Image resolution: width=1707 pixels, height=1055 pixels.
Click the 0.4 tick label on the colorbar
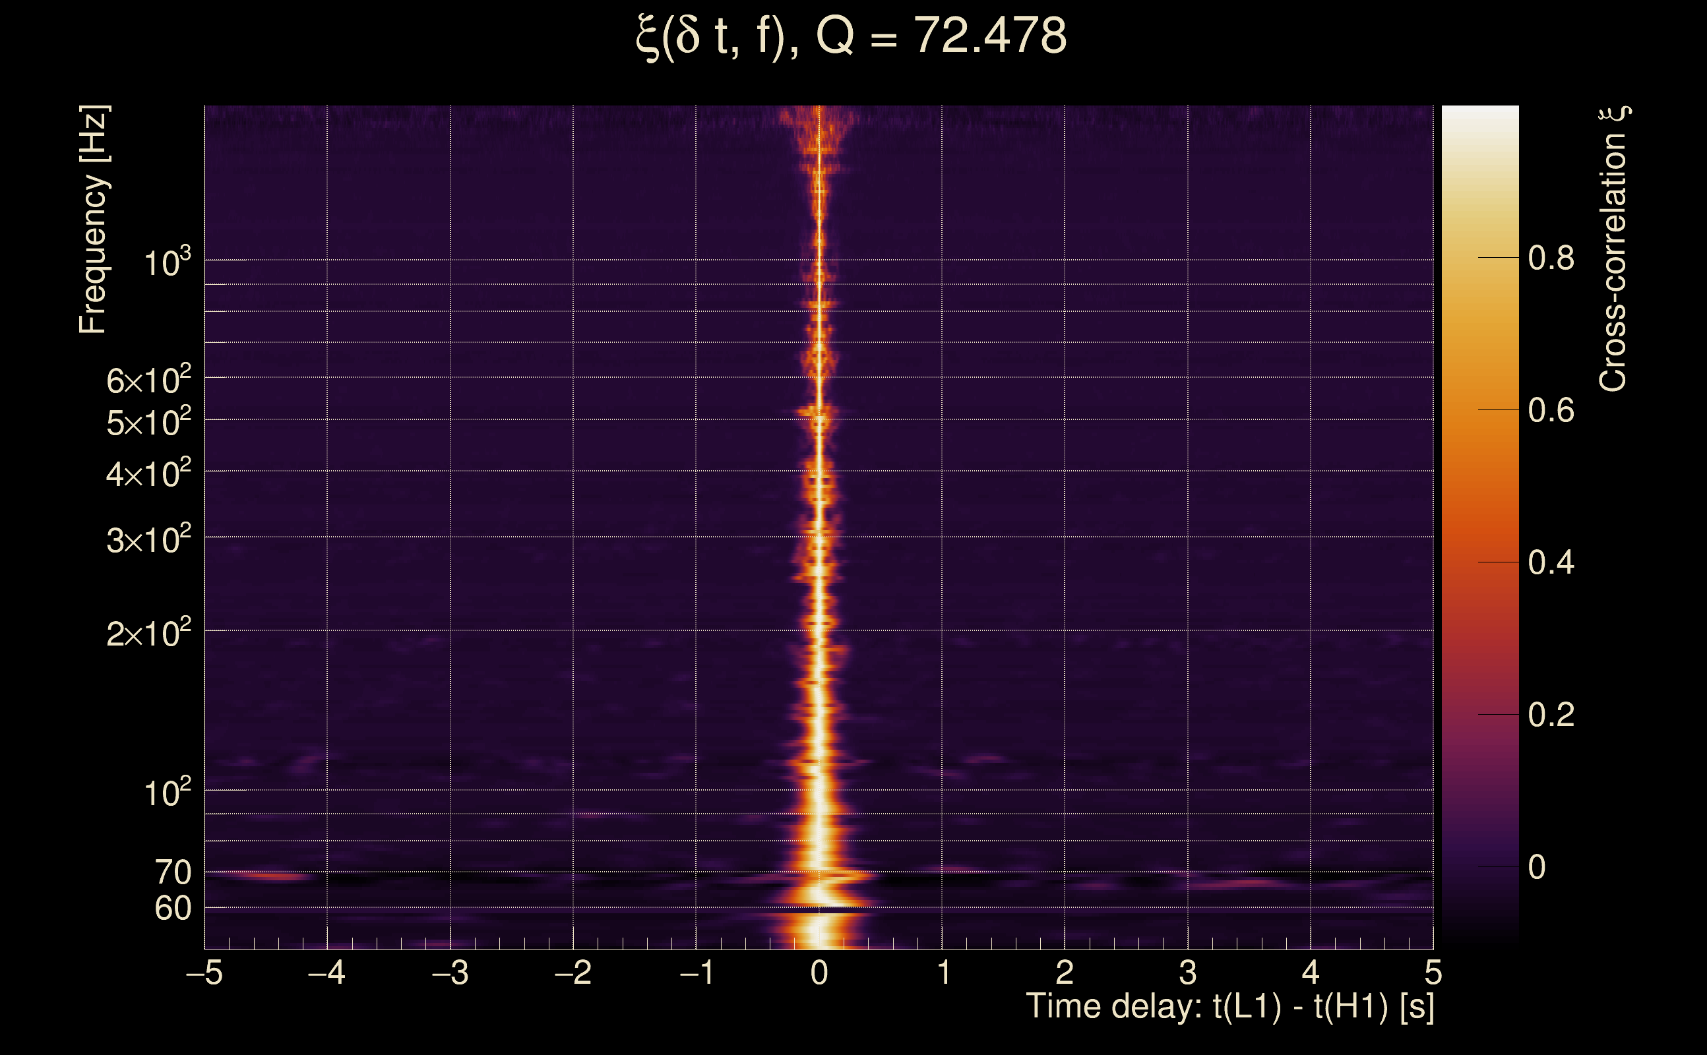[1551, 562]
